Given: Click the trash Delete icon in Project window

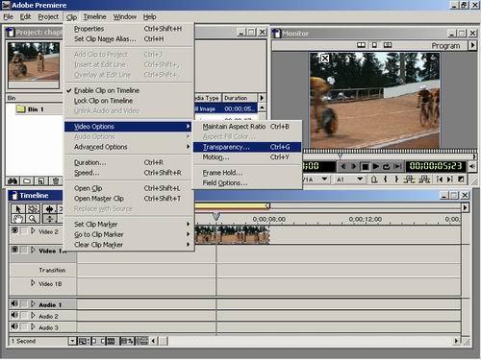Looking at the screenshot, I should (56, 181).
